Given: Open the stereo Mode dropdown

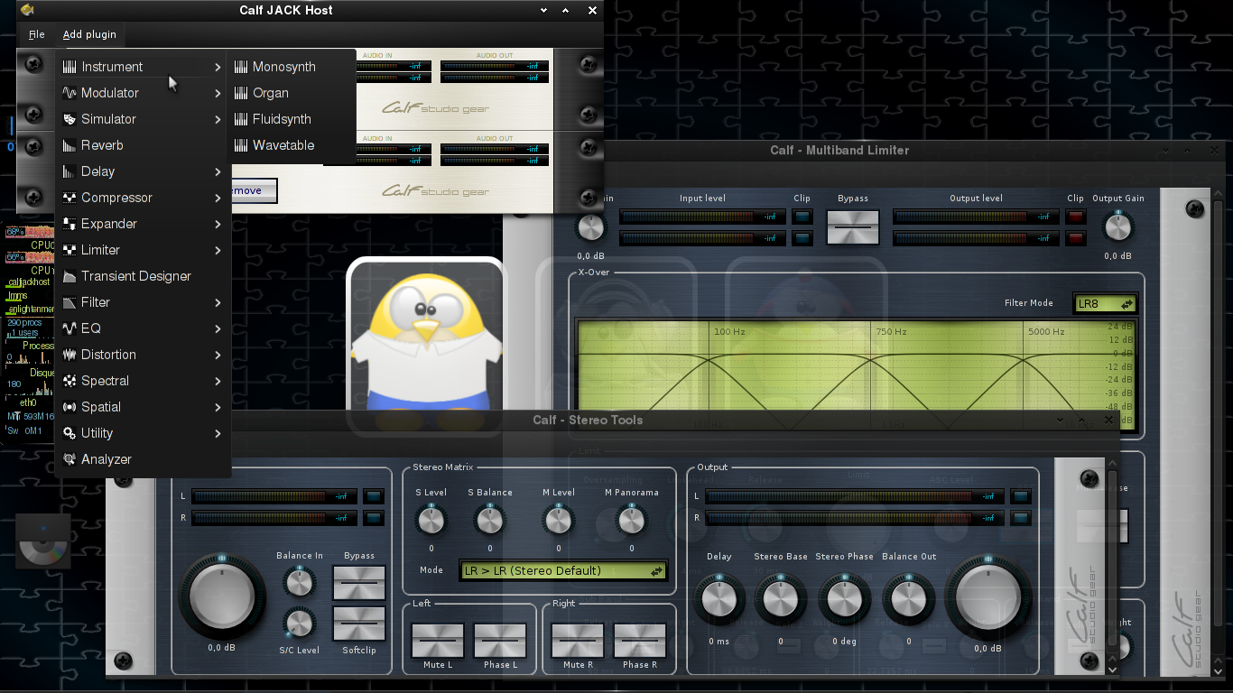Looking at the screenshot, I should tap(563, 570).
